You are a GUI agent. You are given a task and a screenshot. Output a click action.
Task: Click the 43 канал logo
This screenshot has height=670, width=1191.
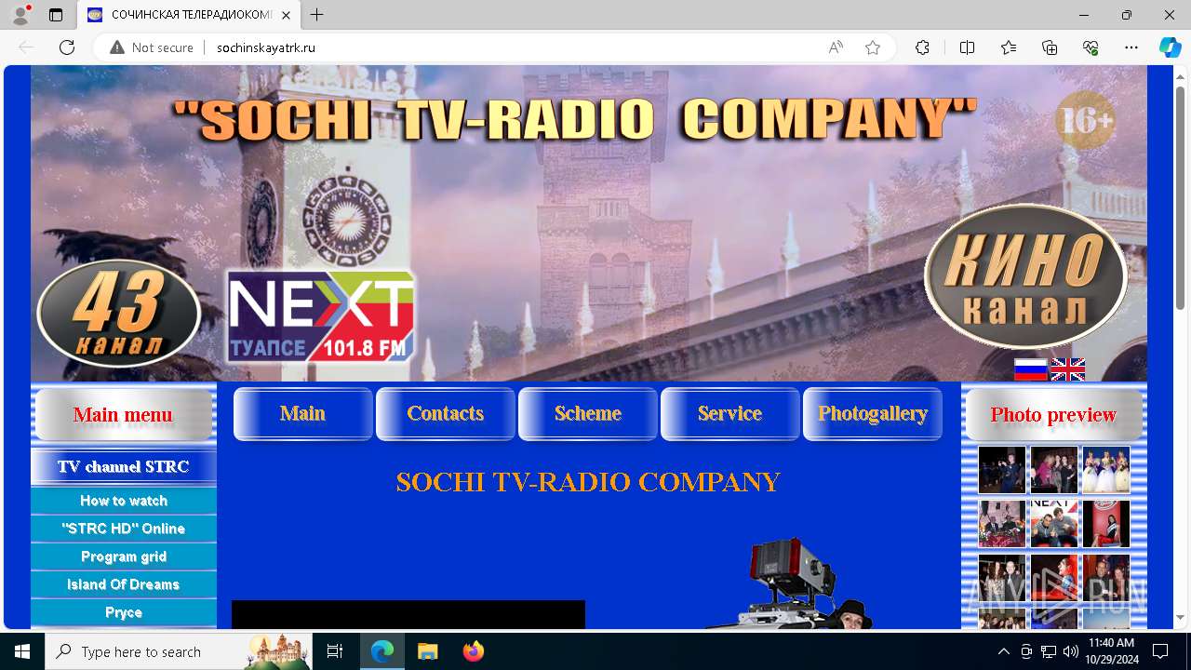tap(119, 314)
